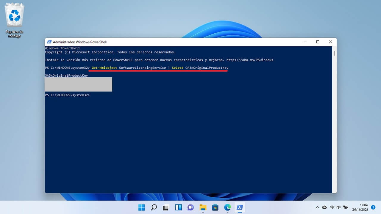Open the taskbar Search magnifier
The height and width of the screenshot is (214, 381).
click(154, 207)
